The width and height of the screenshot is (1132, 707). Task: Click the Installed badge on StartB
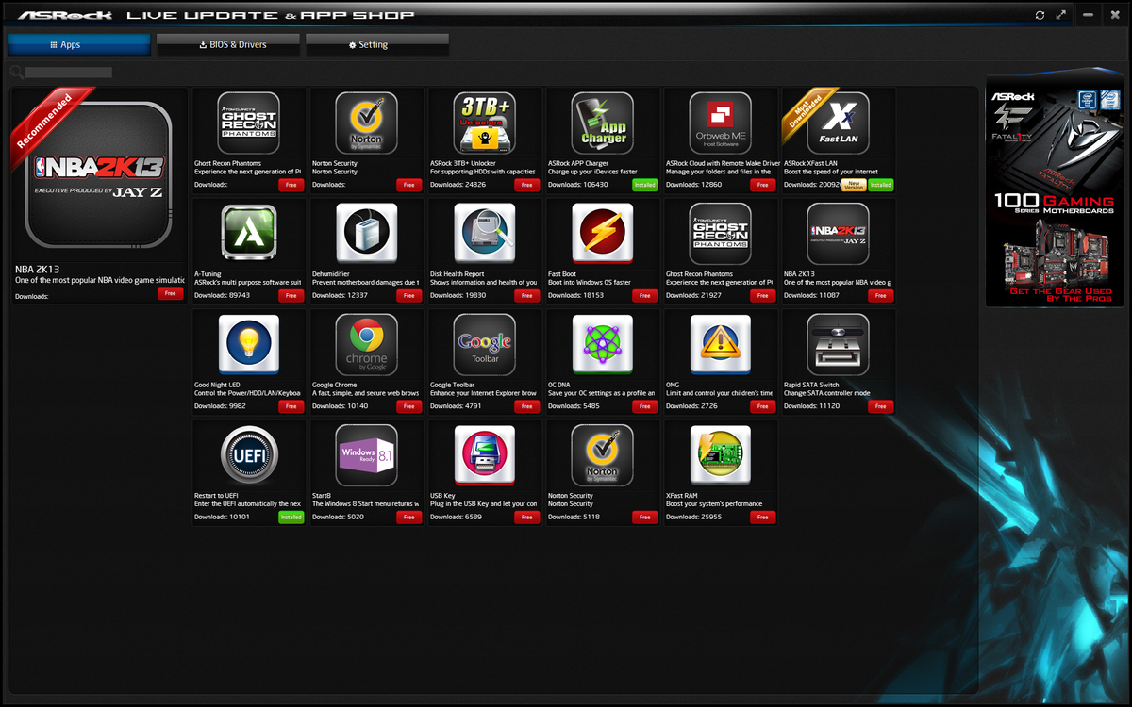[x=291, y=517]
